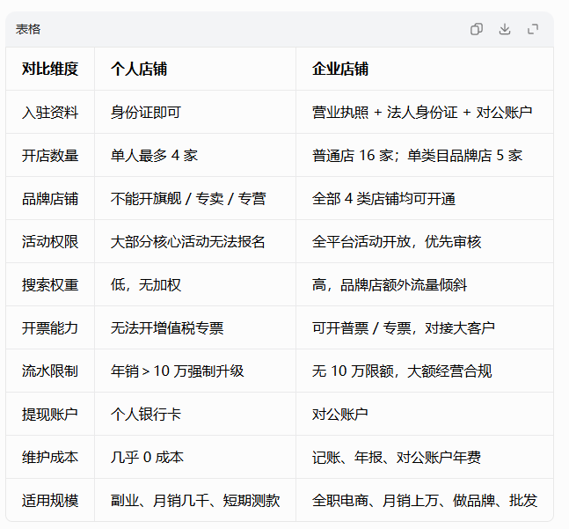The width and height of the screenshot is (569, 529).
Task: Select the '开店数量' row label
Action: [x=50, y=156]
